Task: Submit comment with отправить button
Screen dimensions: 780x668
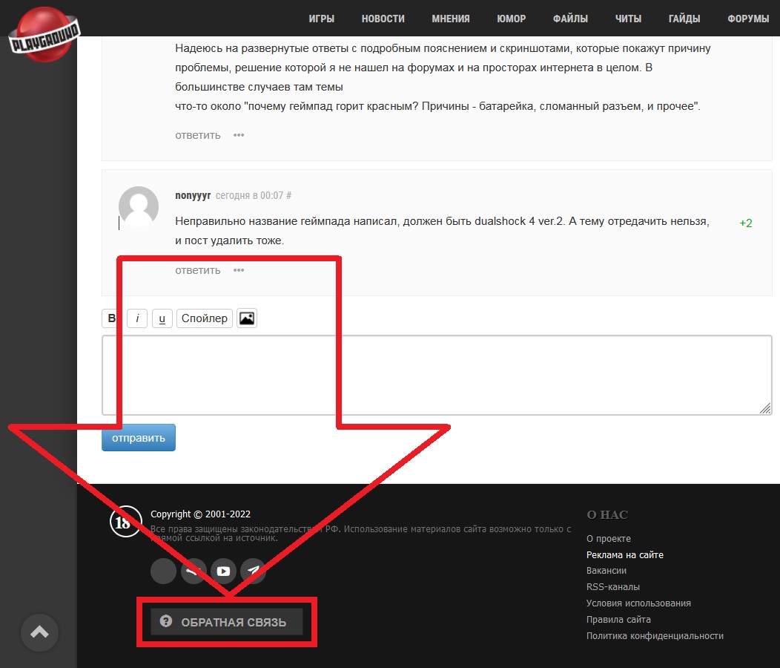Action: (139, 437)
